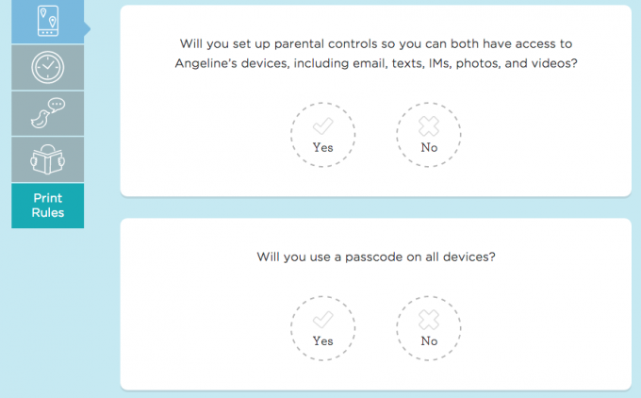The width and height of the screenshot is (641, 398).
Task: Click the "Yes" label in passcode card
Action: tap(323, 340)
